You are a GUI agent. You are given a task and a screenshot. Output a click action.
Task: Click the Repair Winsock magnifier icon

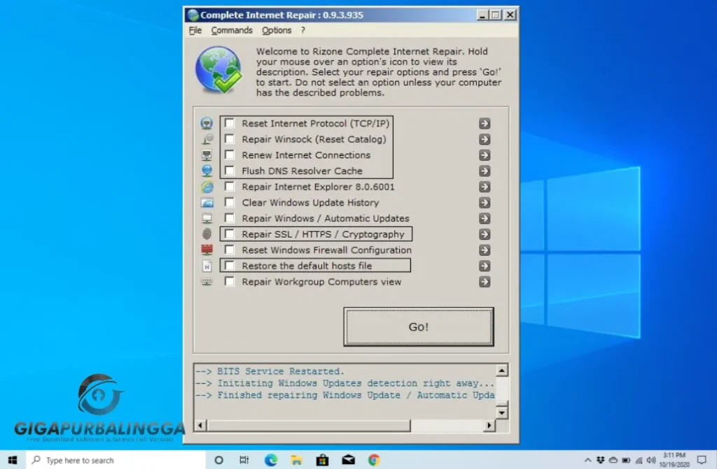(207, 138)
